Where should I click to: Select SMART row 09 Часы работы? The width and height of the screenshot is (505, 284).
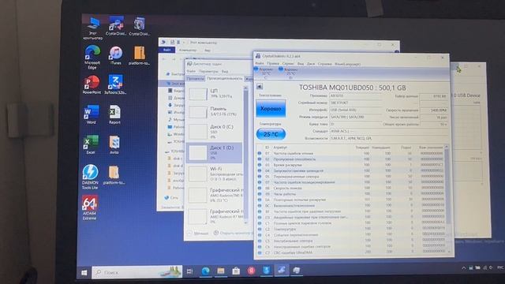coord(351,194)
